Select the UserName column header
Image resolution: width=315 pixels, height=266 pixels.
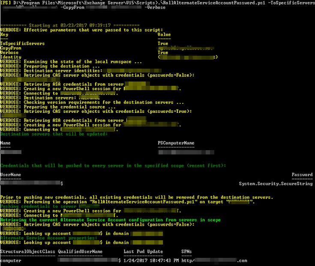(x=11, y=175)
